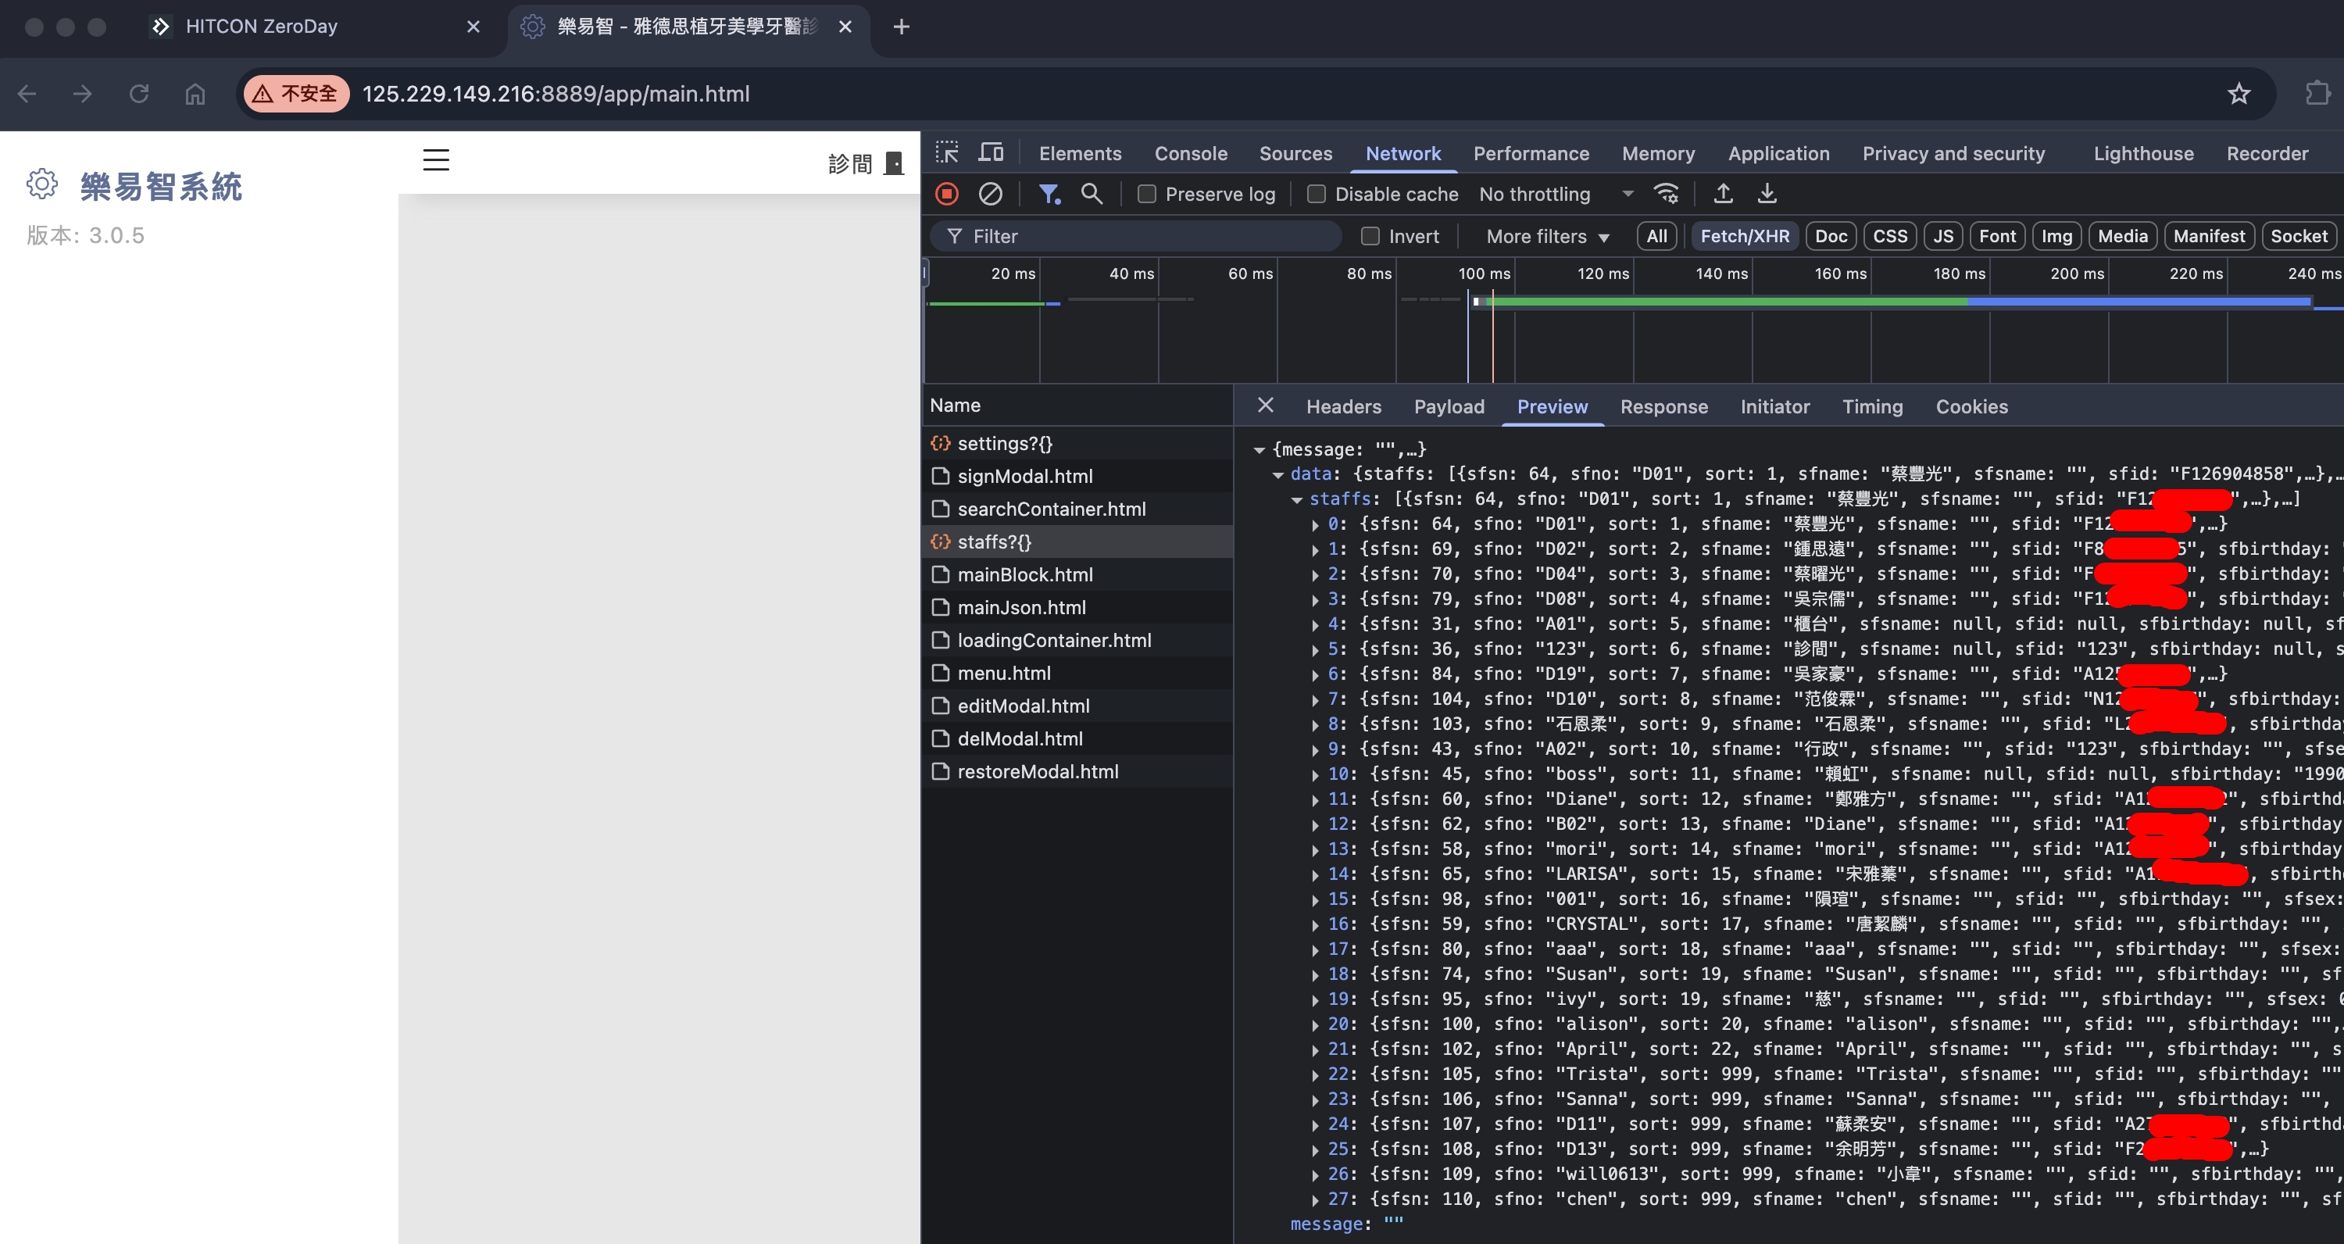
Task: Close the HITCON ZeroDay tab
Action: pyautogui.click(x=473, y=27)
